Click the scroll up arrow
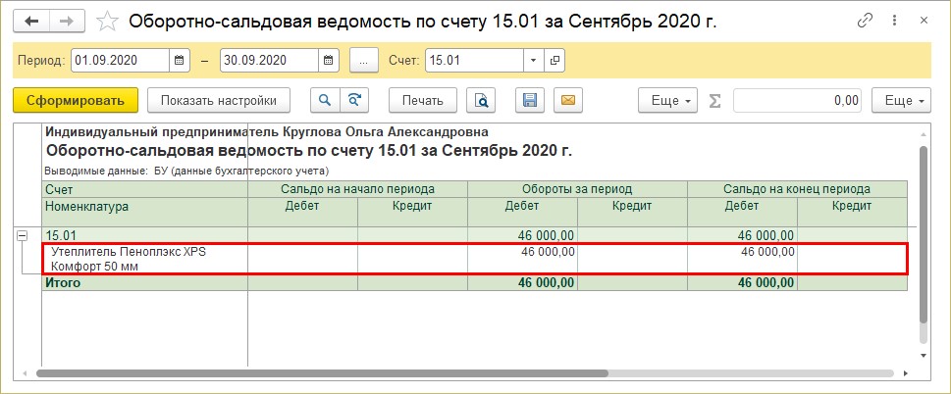This screenshot has height=394, width=951. click(x=924, y=133)
